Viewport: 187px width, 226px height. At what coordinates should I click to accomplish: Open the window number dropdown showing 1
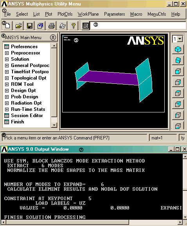tap(180, 39)
